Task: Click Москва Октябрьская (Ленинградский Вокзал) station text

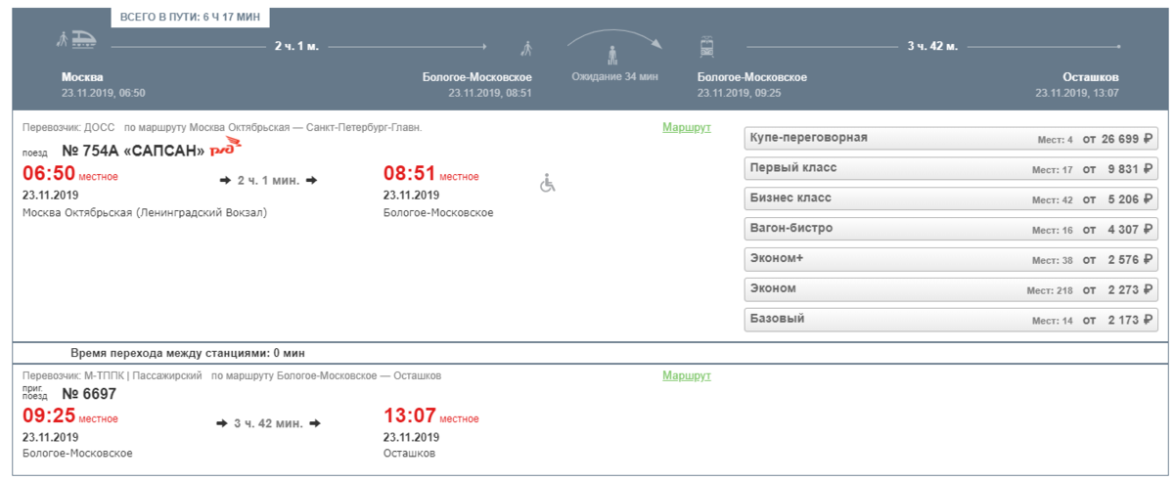Action: coord(144,212)
